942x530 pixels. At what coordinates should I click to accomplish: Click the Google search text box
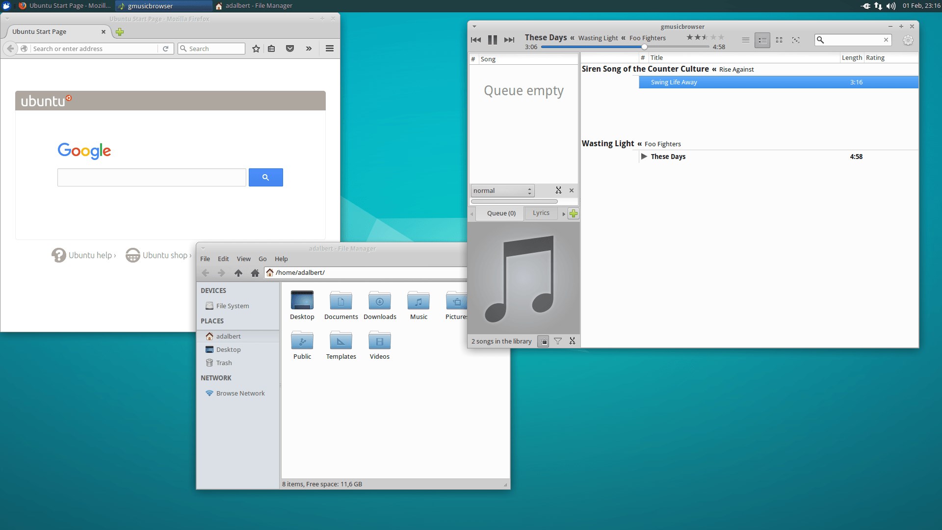click(152, 178)
